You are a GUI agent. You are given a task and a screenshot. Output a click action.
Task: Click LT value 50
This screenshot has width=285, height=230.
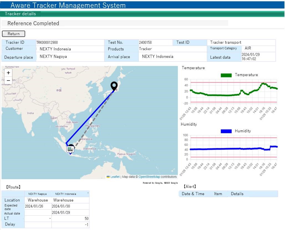pyautogui.click(x=86, y=219)
